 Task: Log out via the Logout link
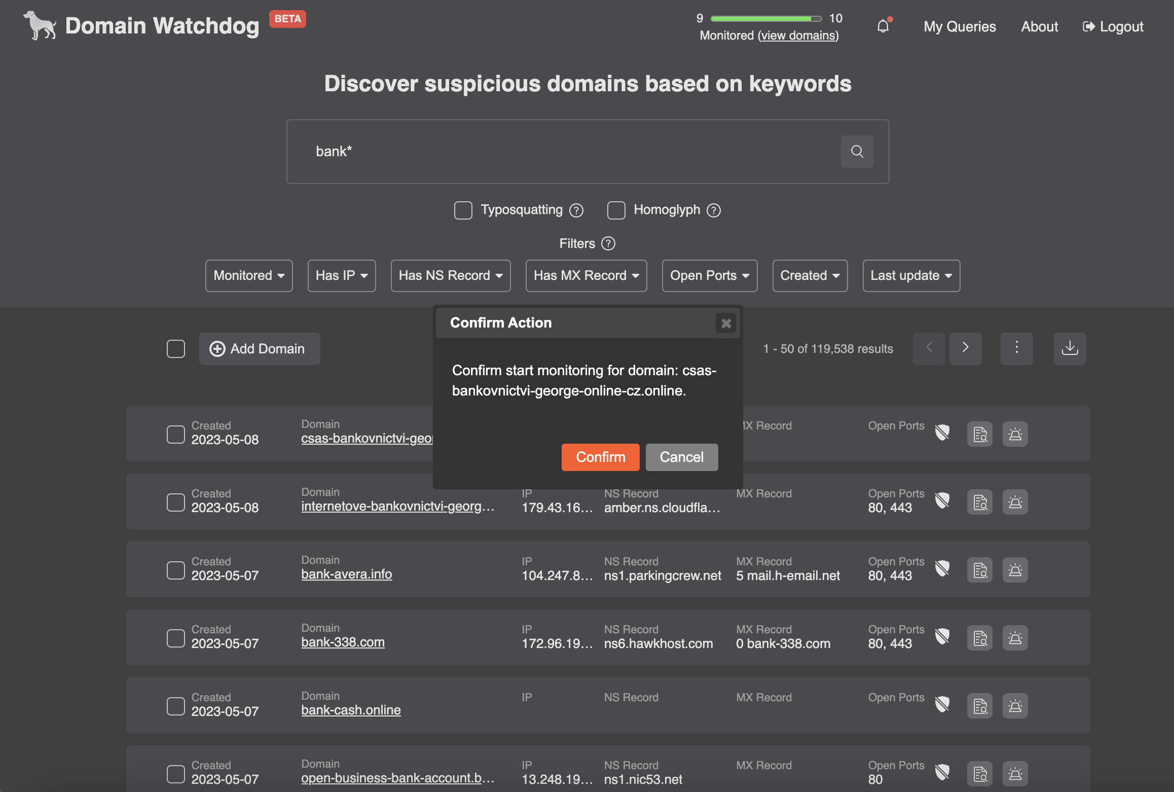click(x=1113, y=26)
